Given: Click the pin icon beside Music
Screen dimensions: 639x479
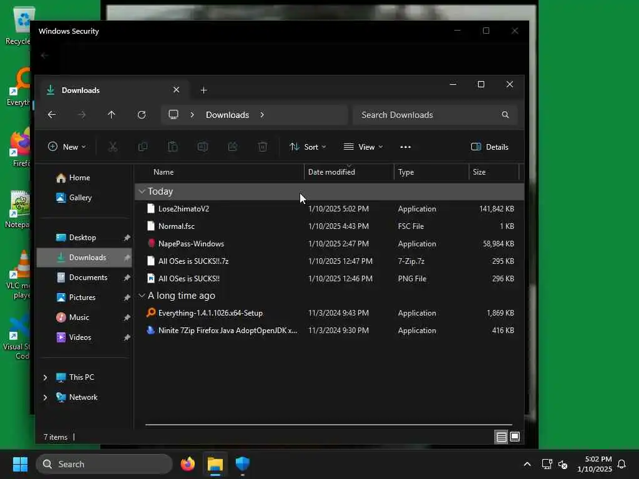Looking at the screenshot, I should tap(127, 317).
